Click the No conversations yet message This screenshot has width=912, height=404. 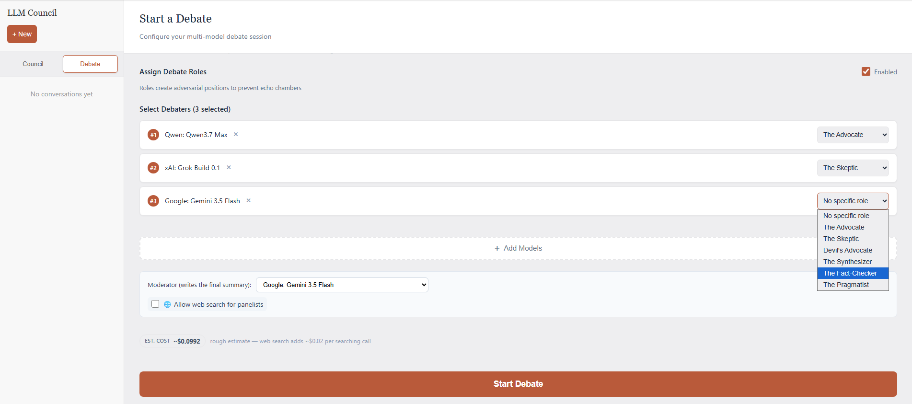click(x=62, y=94)
